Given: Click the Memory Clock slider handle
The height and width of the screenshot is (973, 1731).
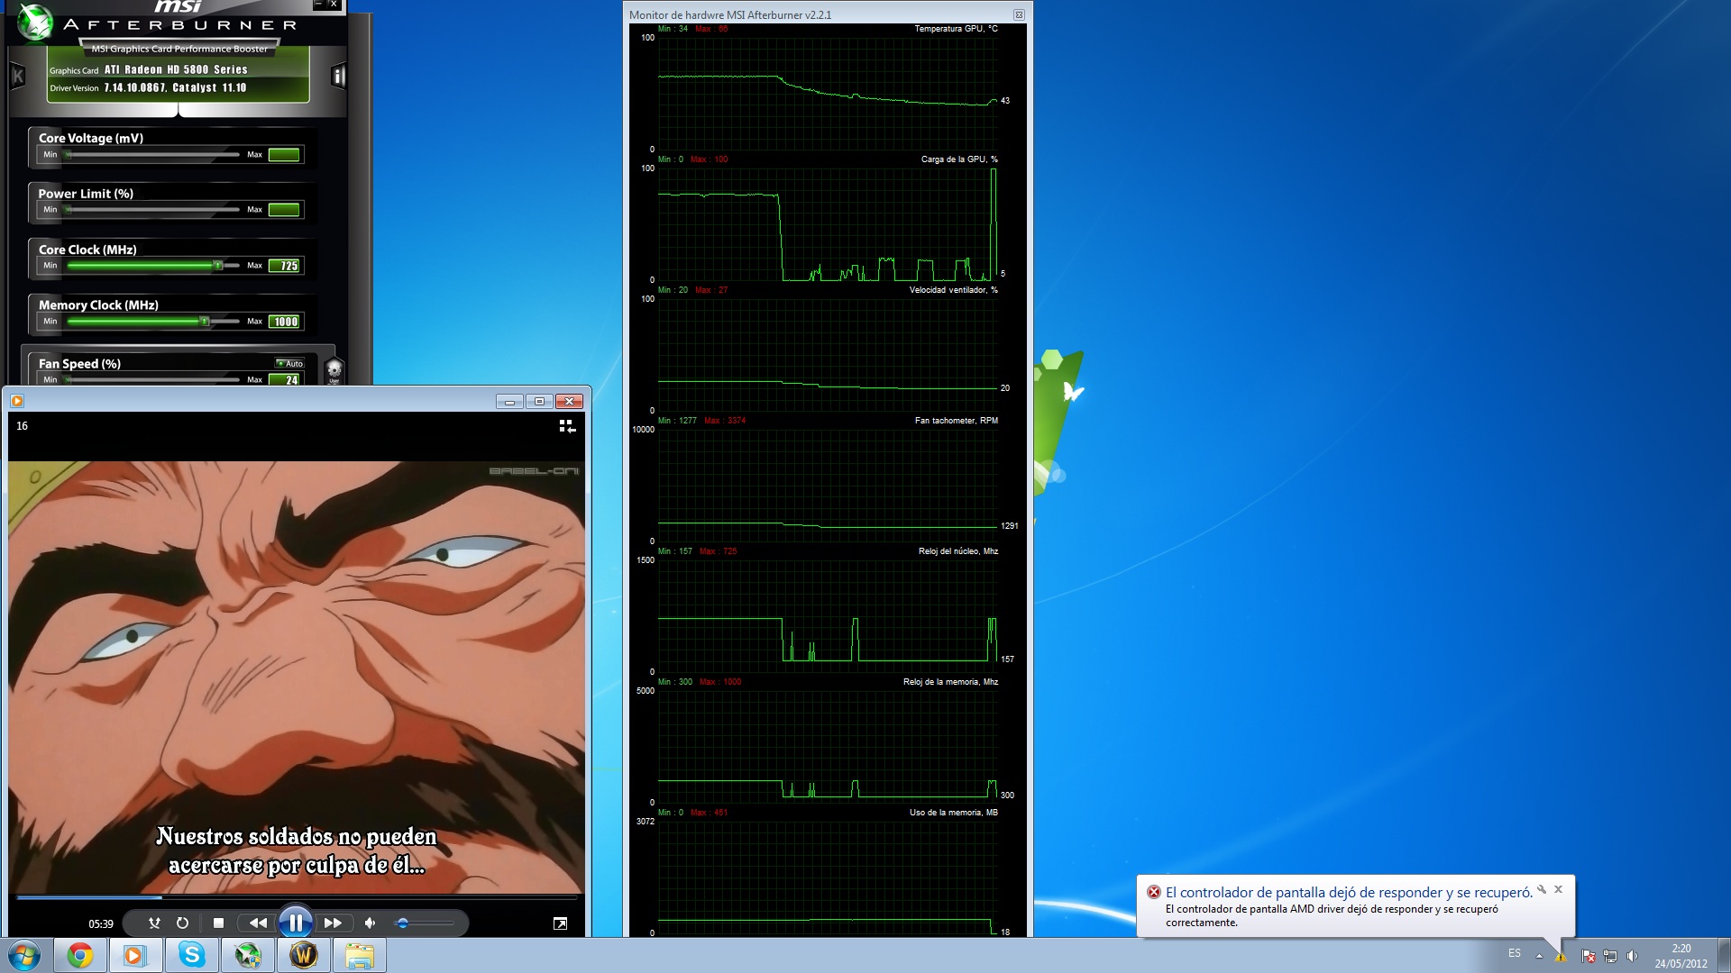Looking at the screenshot, I should point(205,322).
